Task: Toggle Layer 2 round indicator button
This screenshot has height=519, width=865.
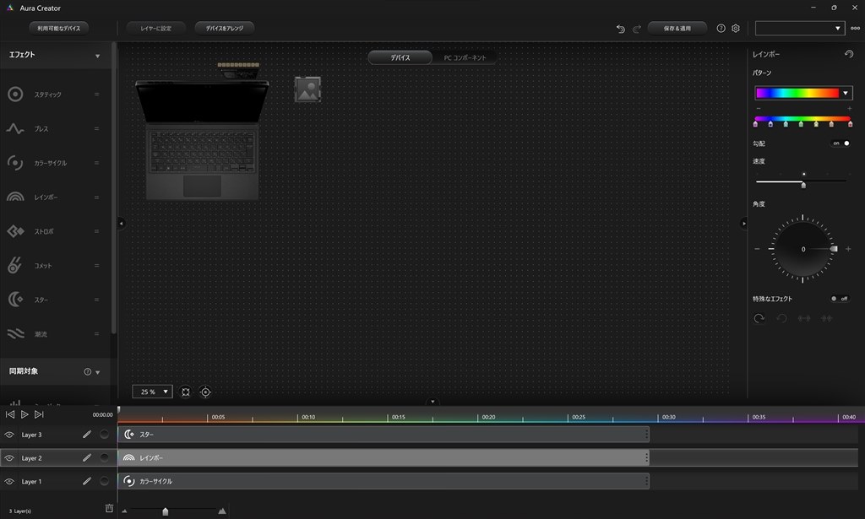Action: click(x=104, y=457)
